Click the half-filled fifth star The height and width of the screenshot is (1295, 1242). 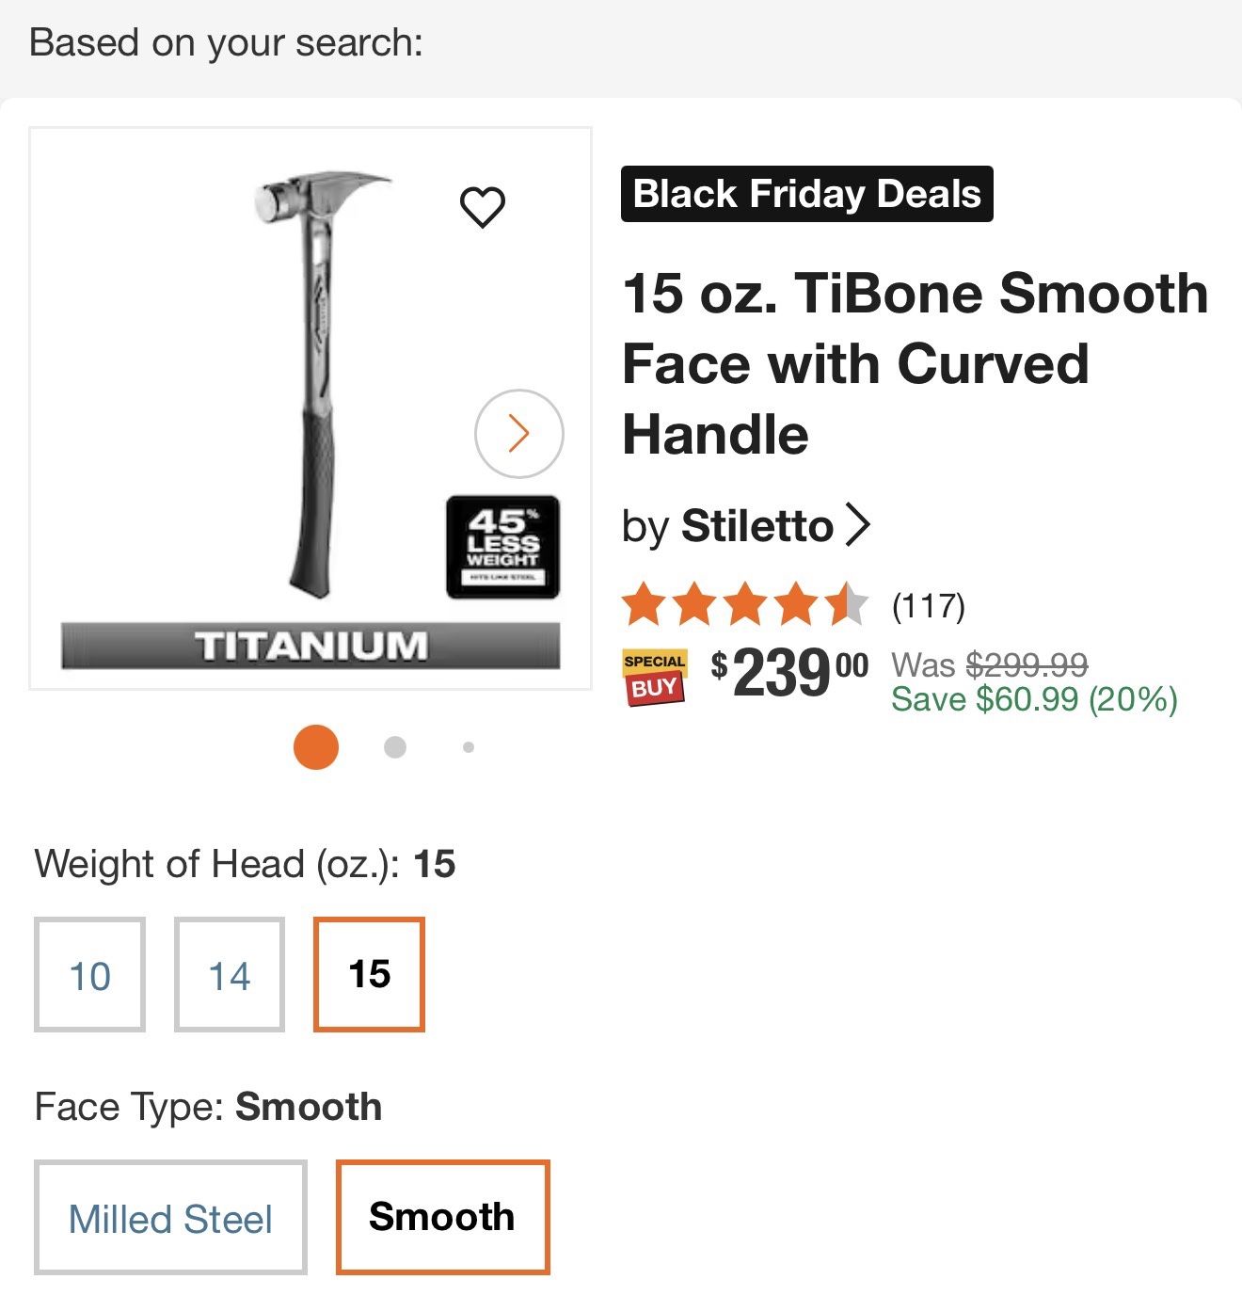tap(849, 604)
